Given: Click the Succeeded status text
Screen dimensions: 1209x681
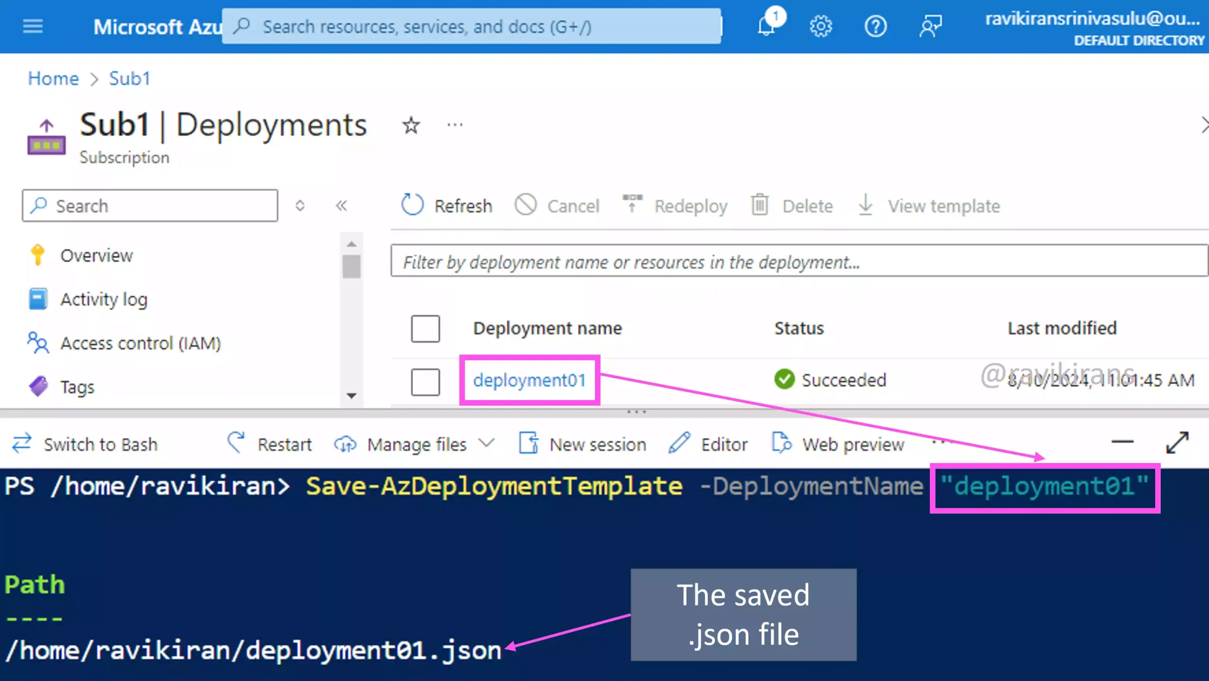Looking at the screenshot, I should (x=844, y=380).
